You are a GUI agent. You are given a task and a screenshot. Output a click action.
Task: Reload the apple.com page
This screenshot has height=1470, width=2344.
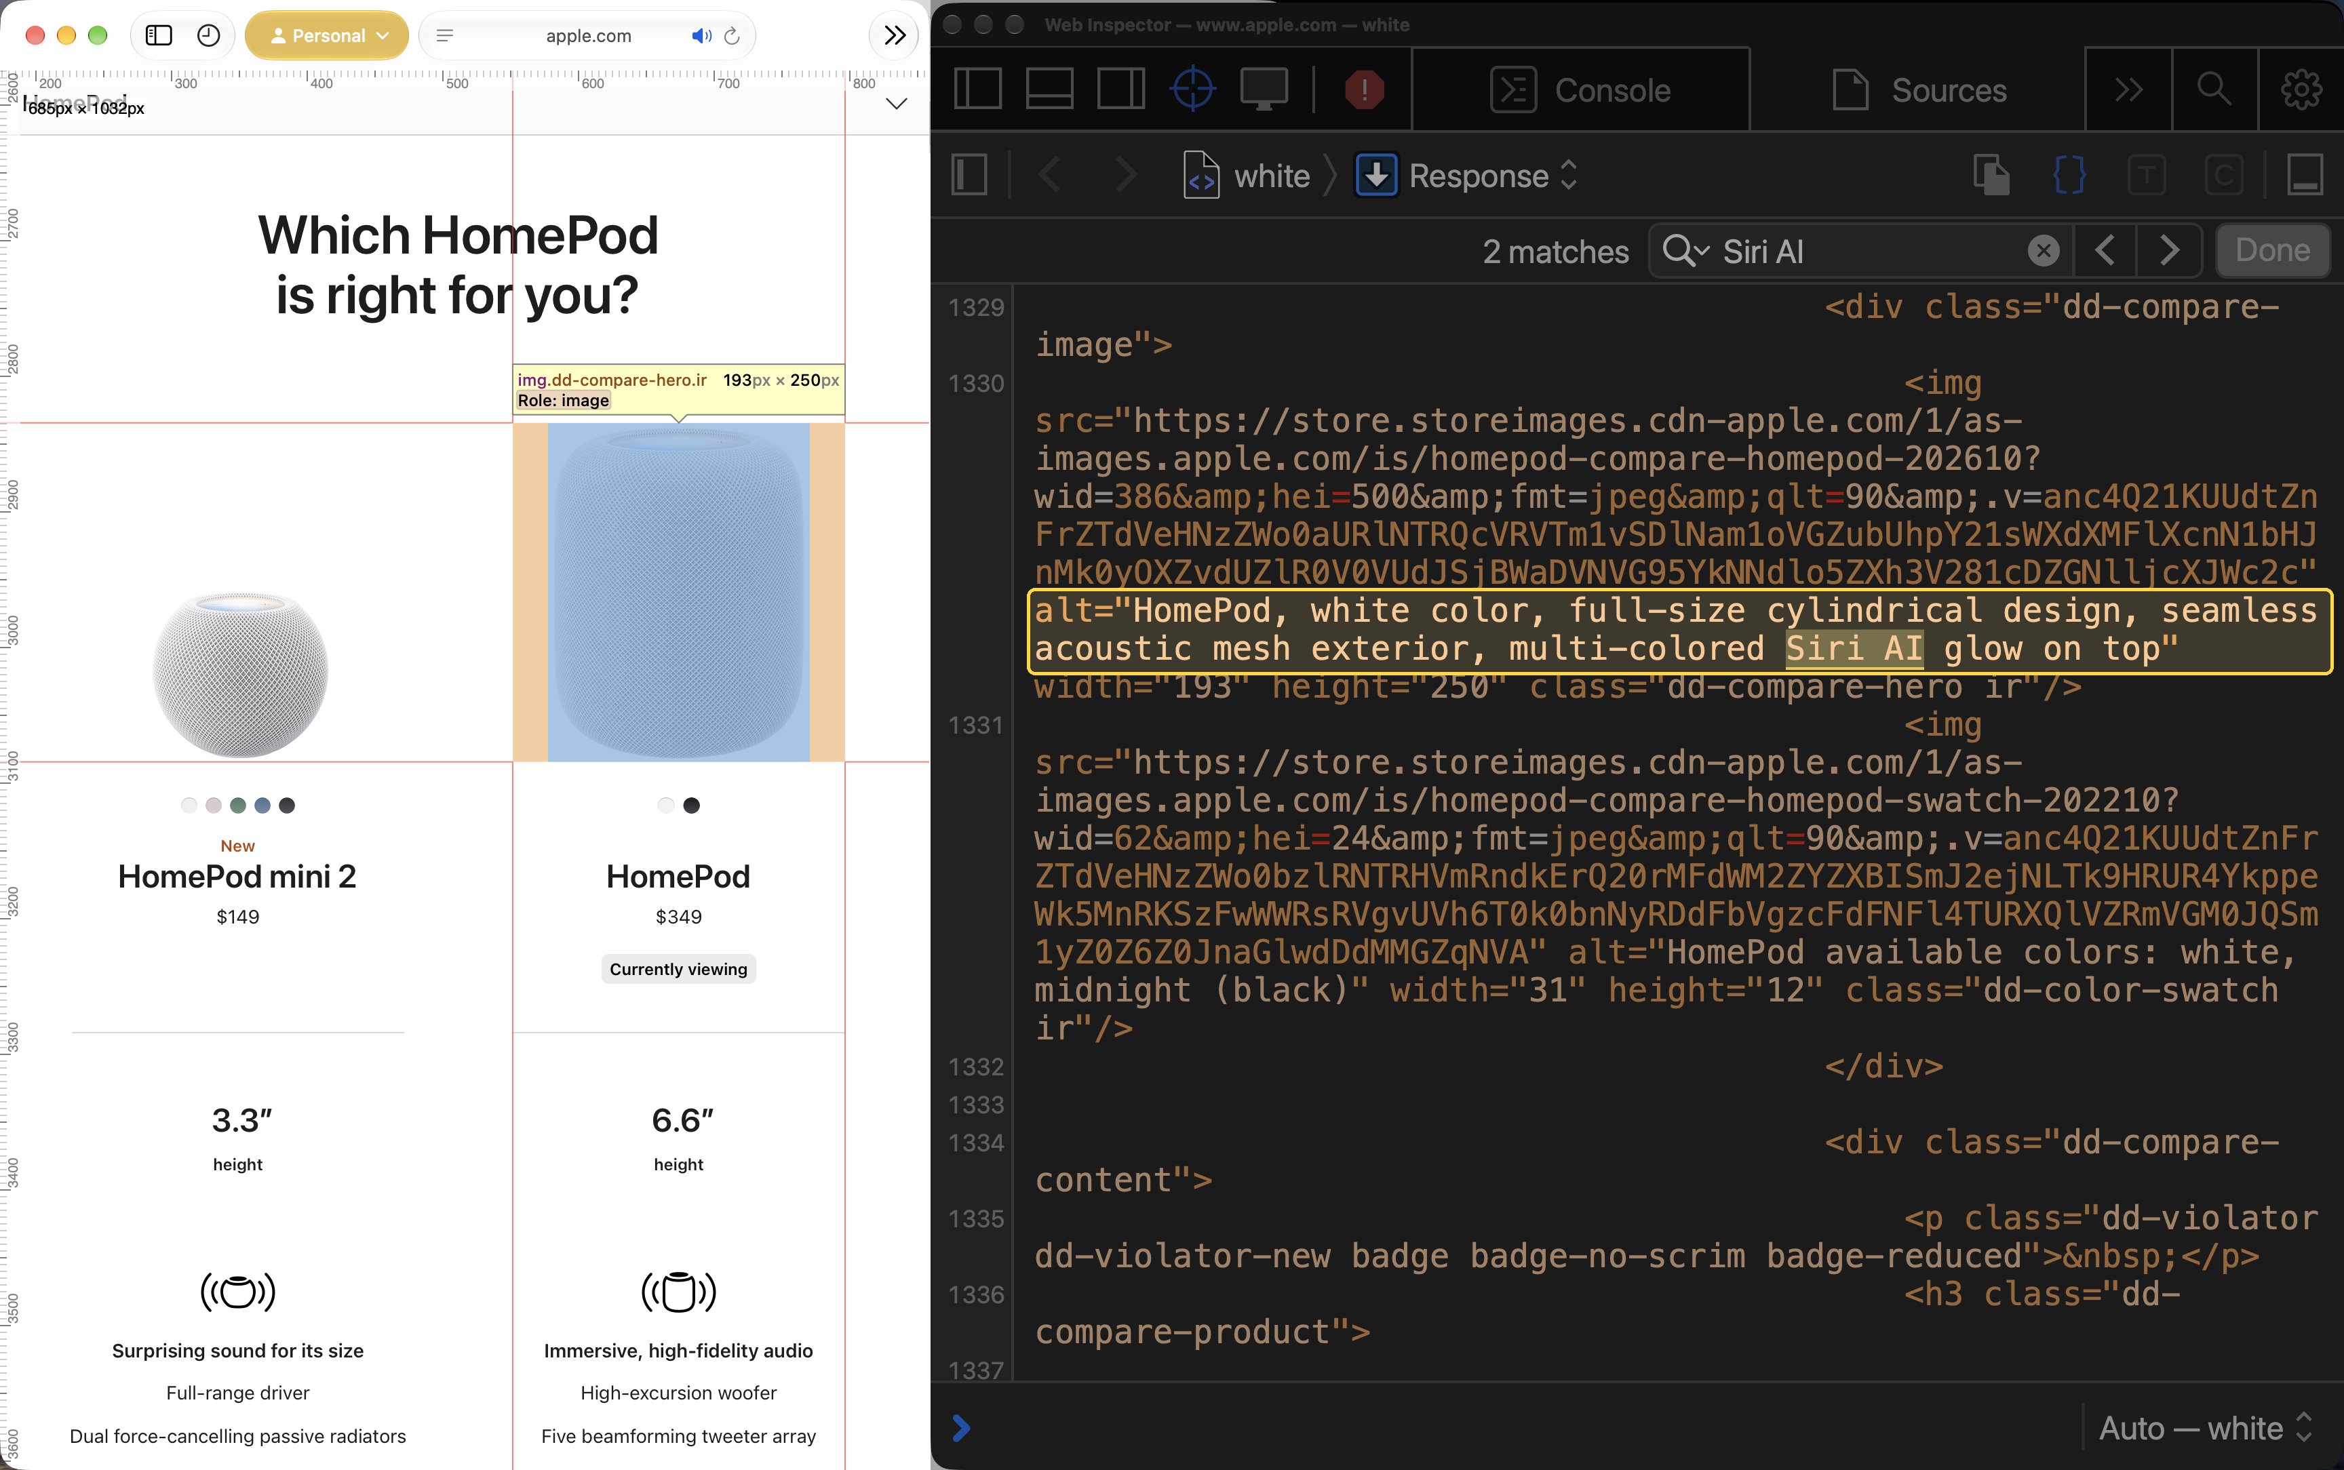pos(732,36)
